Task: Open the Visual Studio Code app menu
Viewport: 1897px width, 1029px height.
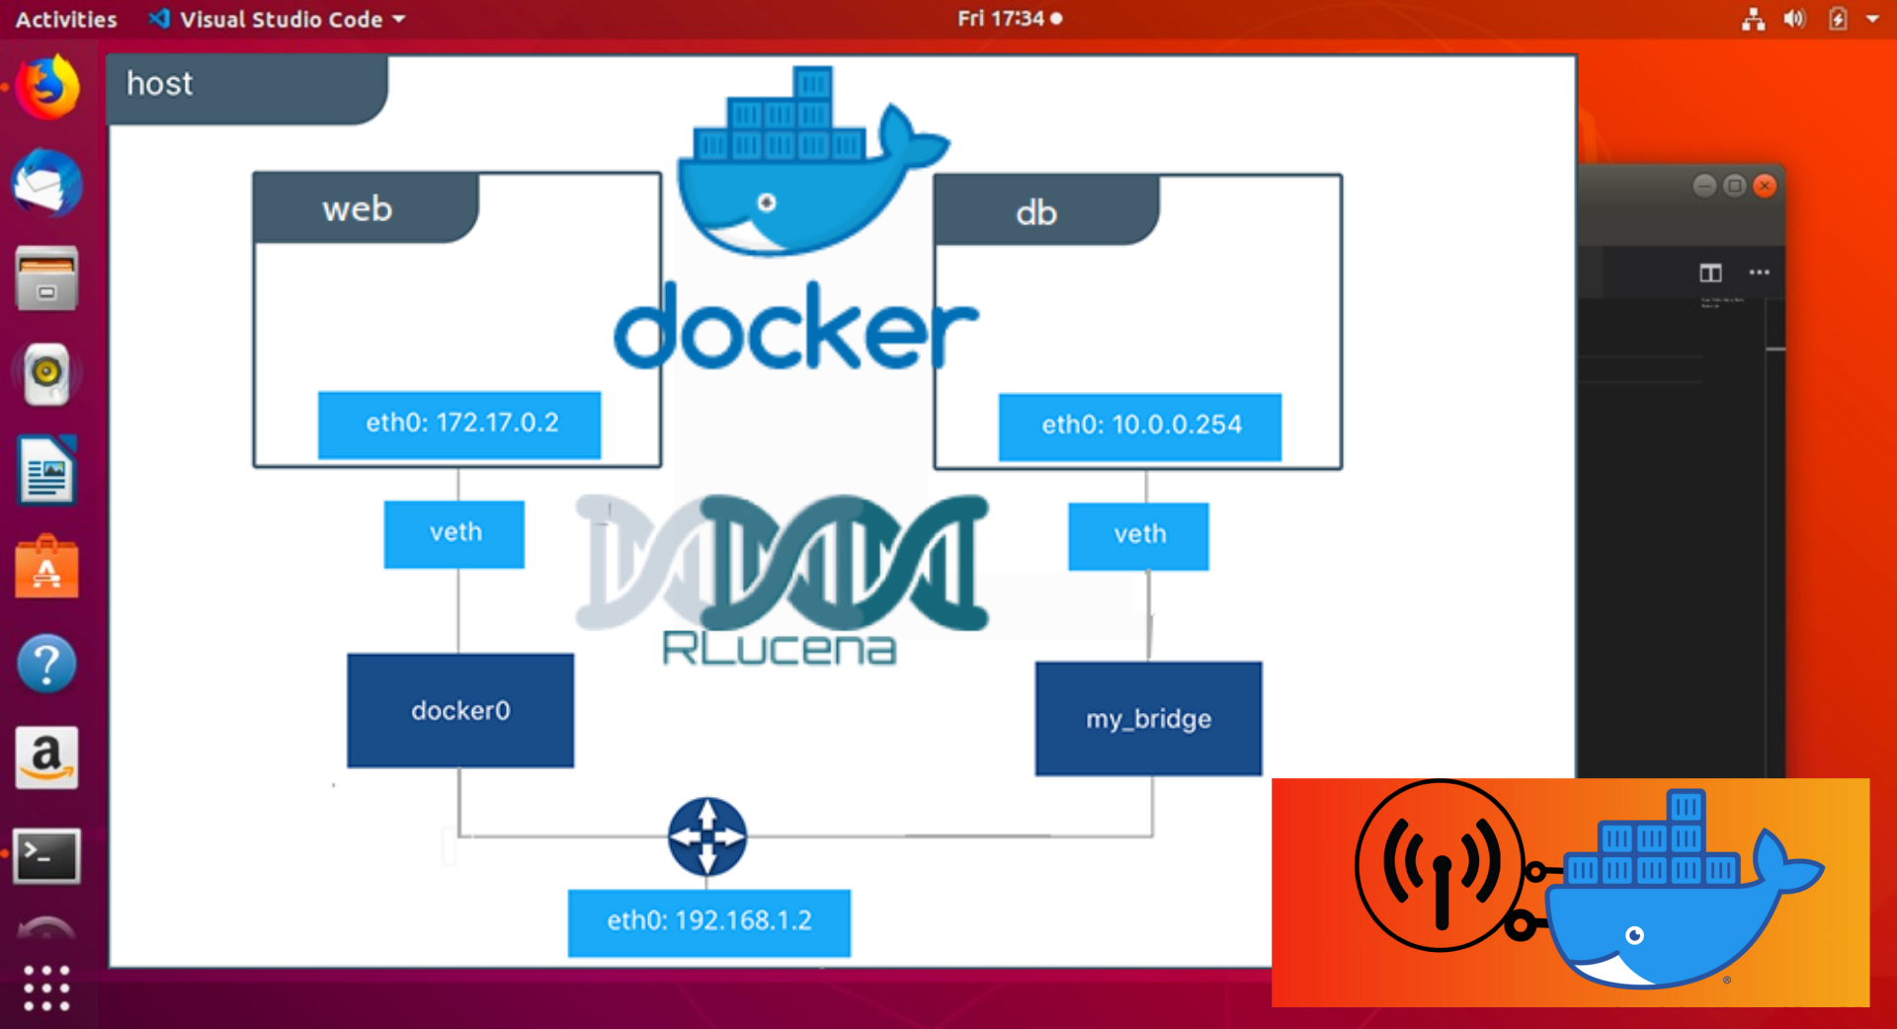Action: click(x=277, y=19)
